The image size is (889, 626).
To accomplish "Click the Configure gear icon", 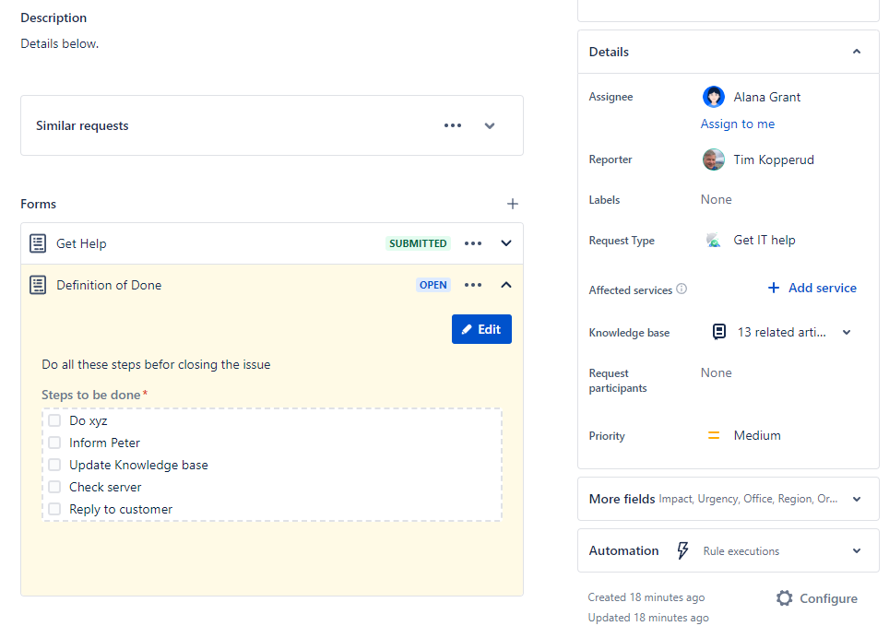I will click(x=785, y=598).
